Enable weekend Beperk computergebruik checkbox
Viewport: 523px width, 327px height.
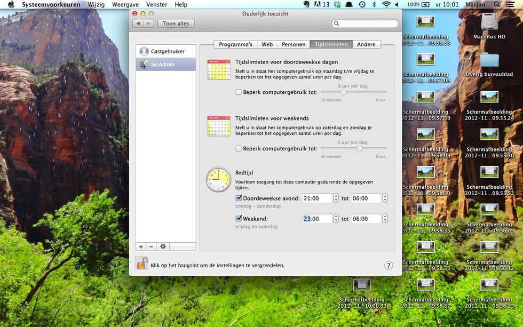tap(239, 148)
